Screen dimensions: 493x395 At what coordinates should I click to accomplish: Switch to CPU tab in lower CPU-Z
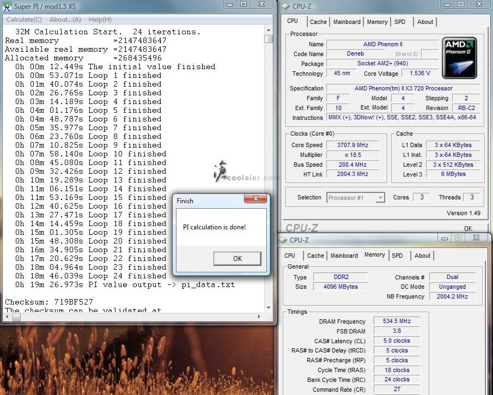[x=290, y=256]
